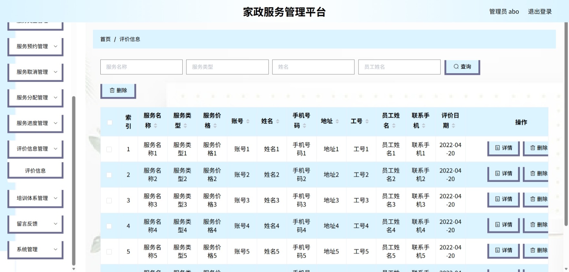
Task: Delete row 5 with 删除 button
Action: (x=536, y=251)
